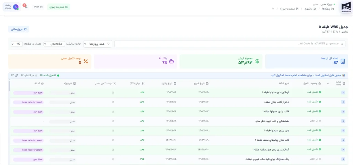
Task: Click the green مدیریت پروژه button
Action: 58,7
